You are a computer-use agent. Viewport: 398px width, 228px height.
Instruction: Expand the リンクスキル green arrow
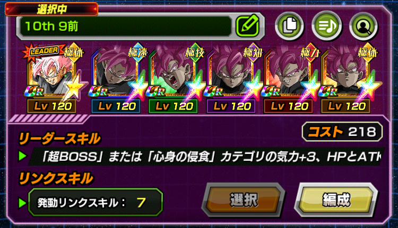[23, 203]
